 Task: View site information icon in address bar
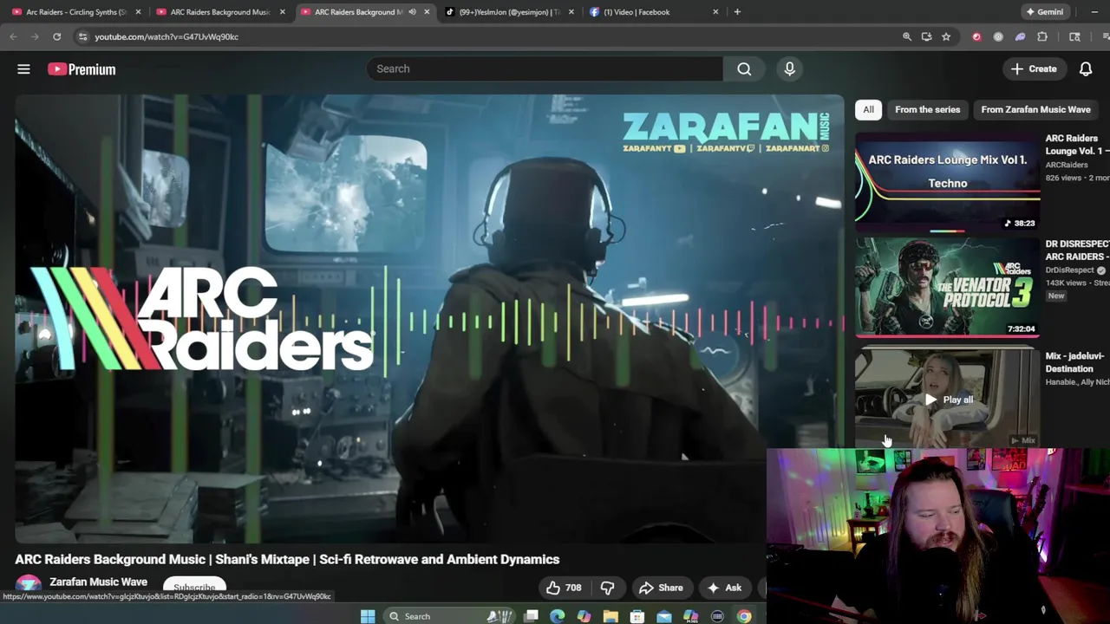tap(82, 36)
